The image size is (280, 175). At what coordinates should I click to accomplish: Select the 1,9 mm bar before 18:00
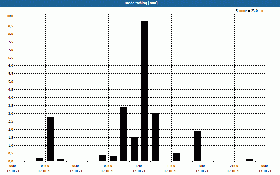[x=197, y=146]
